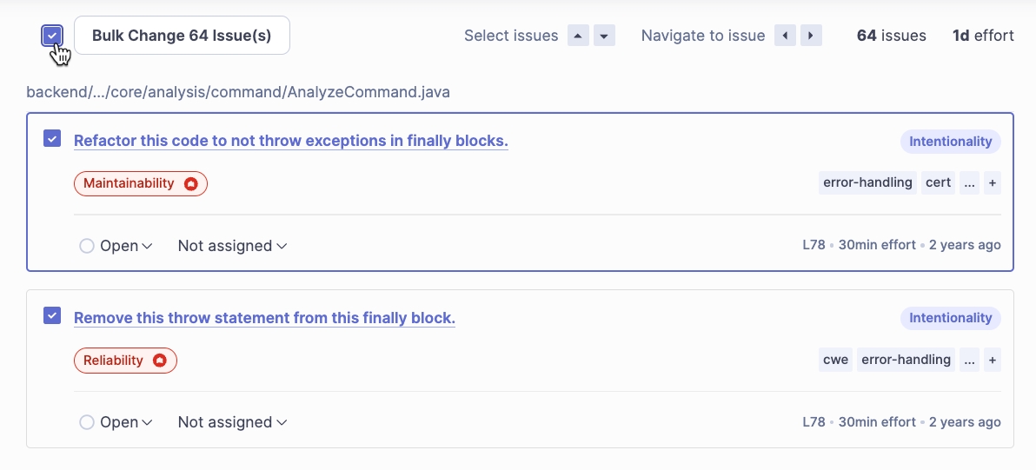Open 'Remove this throw statement' issue link
Viewport: 1036px width, 470px height.
[x=264, y=318]
